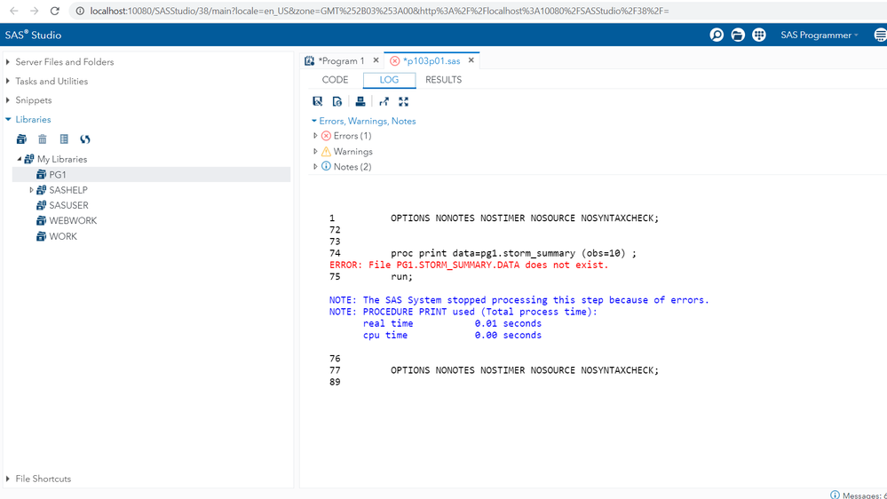This screenshot has width=887, height=499.
Task: Expand the Notes (2) section
Action: [316, 167]
